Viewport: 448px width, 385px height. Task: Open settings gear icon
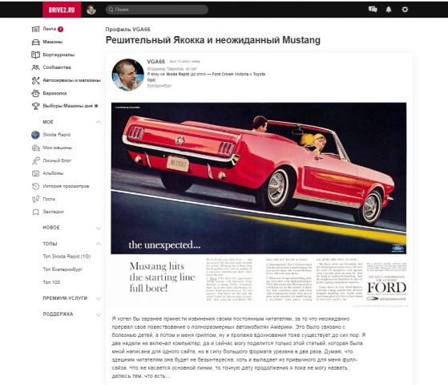click(405, 10)
